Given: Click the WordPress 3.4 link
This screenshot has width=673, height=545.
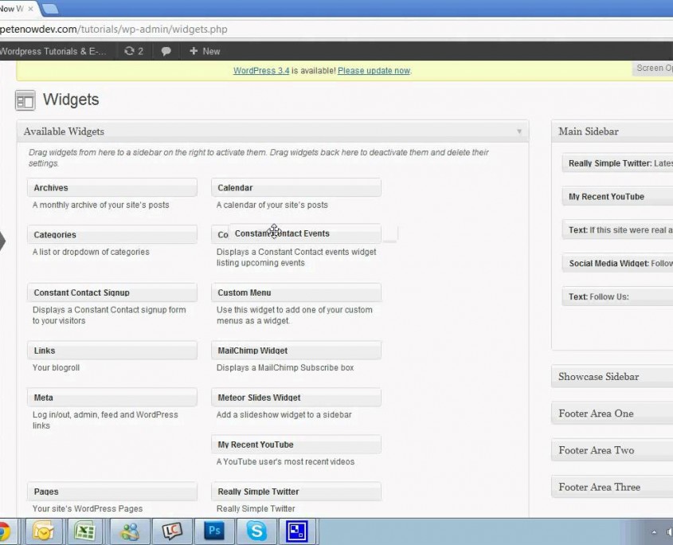Looking at the screenshot, I should coord(260,71).
